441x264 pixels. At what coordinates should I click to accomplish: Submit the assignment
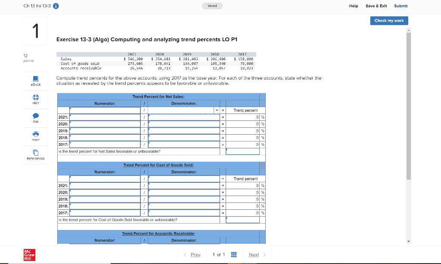[x=401, y=6]
